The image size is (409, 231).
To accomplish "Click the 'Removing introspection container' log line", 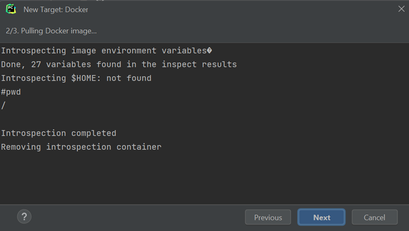I will click(81, 147).
